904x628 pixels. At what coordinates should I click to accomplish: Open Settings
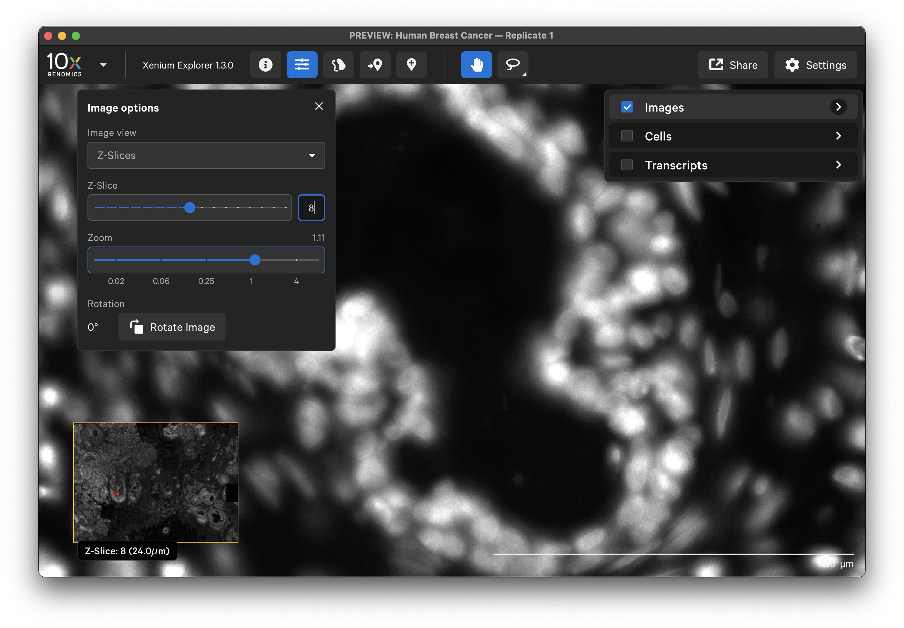(815, 65)
